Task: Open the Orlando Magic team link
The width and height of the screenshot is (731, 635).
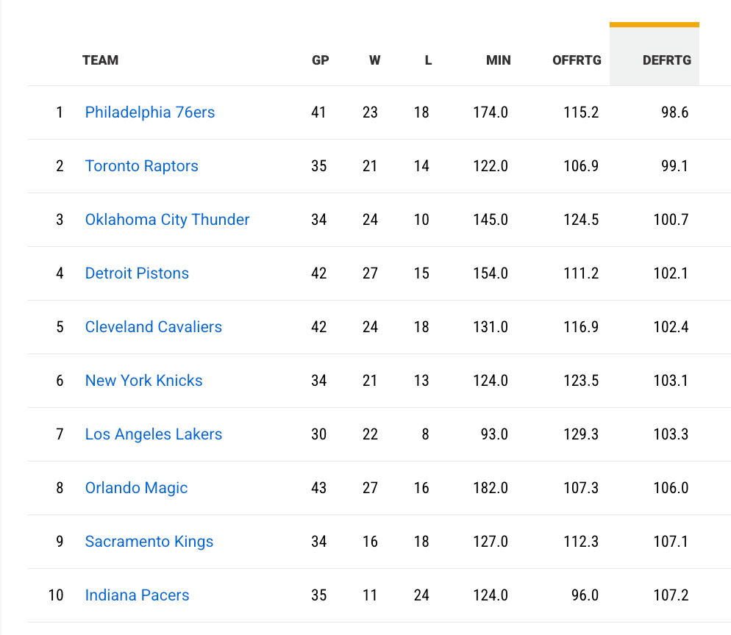Action: pyautogui.click(x=136, y=488)
